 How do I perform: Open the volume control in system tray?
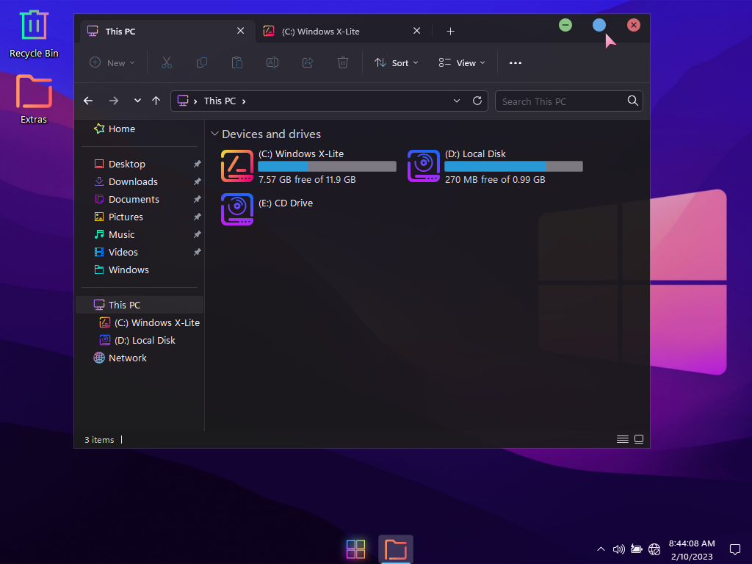618,549
